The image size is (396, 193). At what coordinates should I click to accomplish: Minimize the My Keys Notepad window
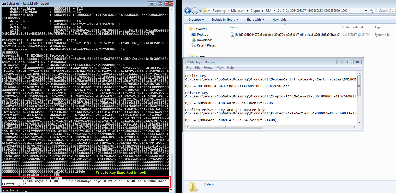[x=340, y=62]
